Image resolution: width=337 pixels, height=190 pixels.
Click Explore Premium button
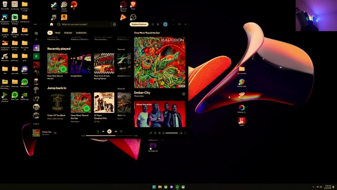click(139, 24)
